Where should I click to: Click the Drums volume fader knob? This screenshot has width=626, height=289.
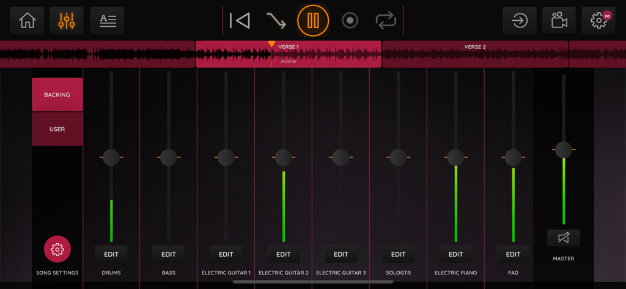click(x=111, y=157)
